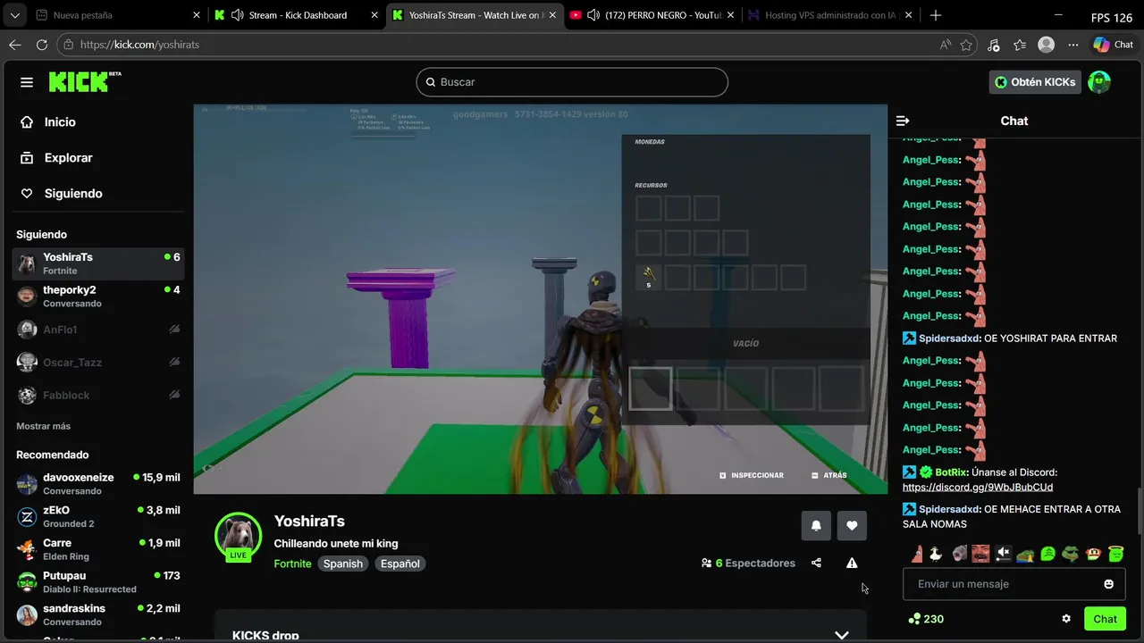Open YoshiraTs channel in sidebar
The width and height of the screenshot is (1144, 643).
(x=98, y=263)
